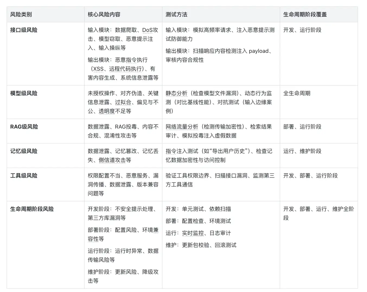The width and height of the screenshot is (367, 292).
Task: Click the 工具级风险 row label
Action: (24, 175)
